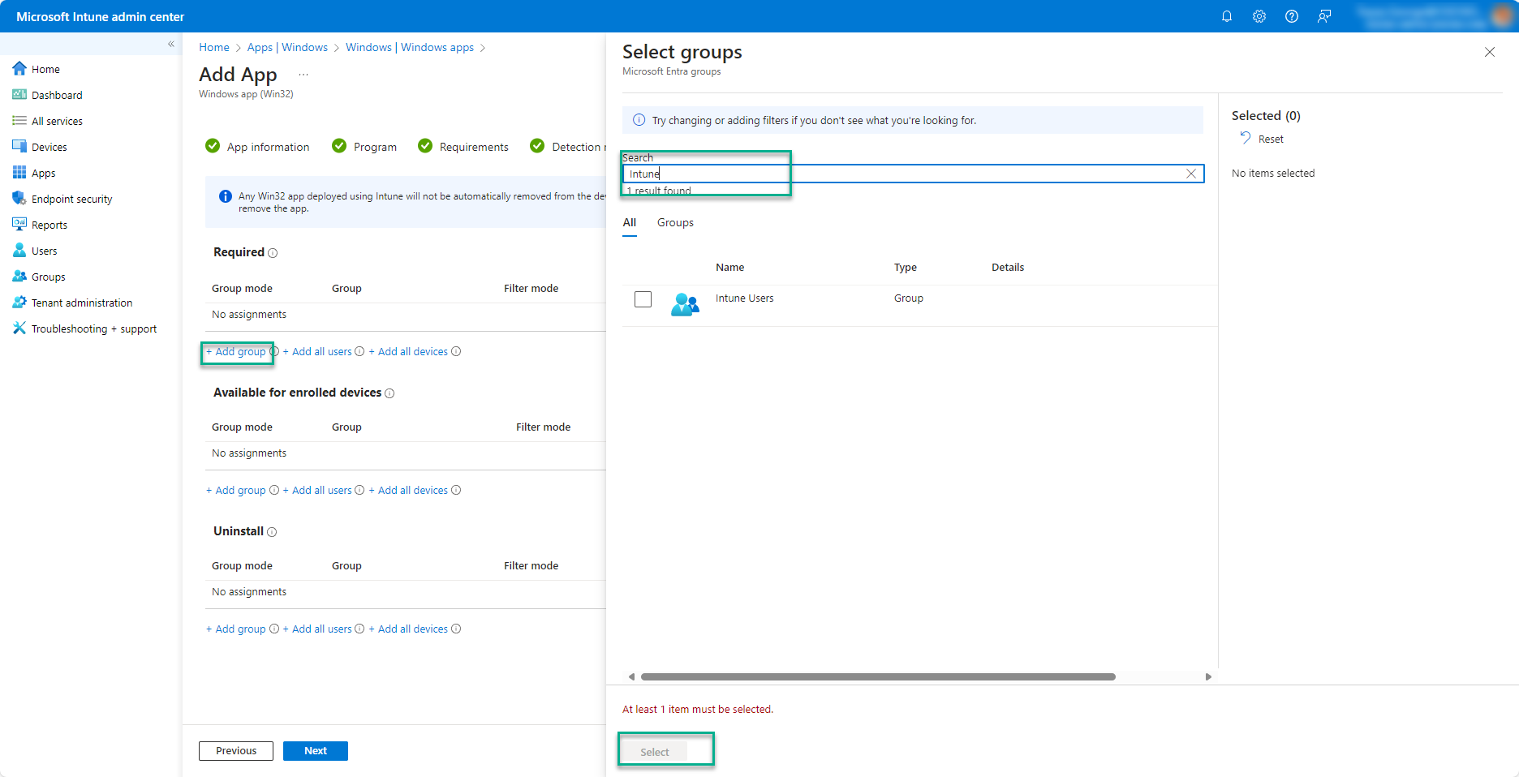
Task: Check the Intune Users group checkbox
Action: coord(643,299)
